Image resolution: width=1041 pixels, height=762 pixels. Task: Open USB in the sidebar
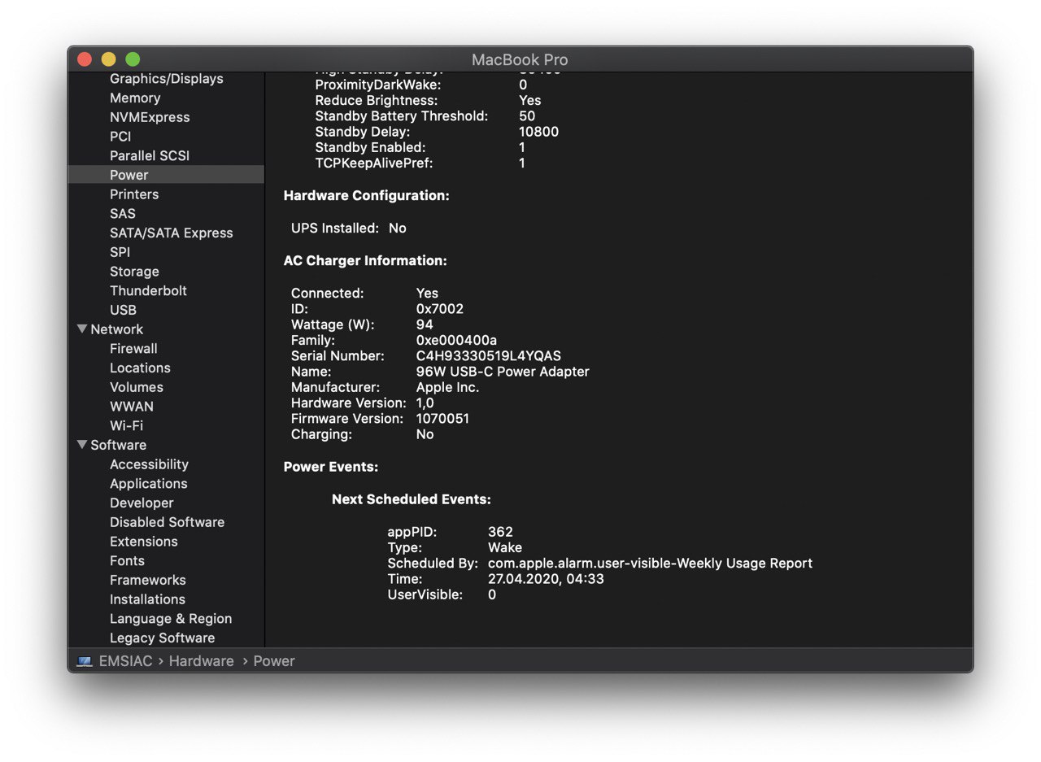click(x=123, y=310)
